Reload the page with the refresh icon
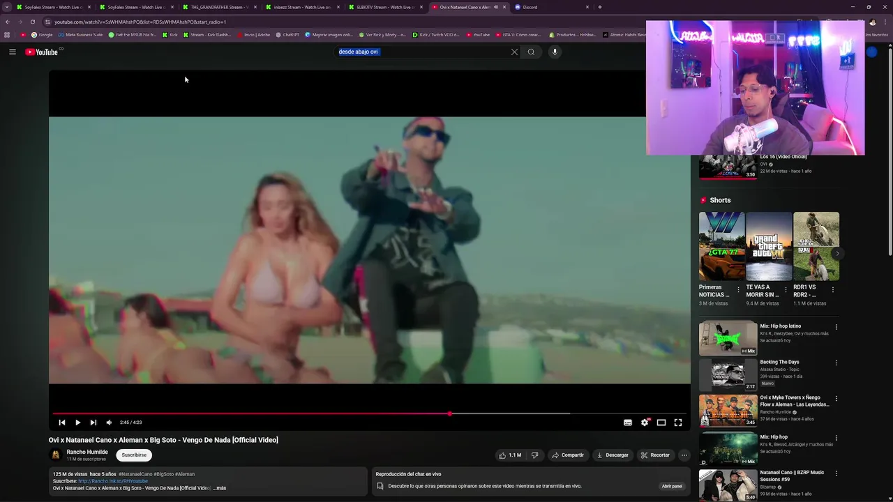 [33, 22]
